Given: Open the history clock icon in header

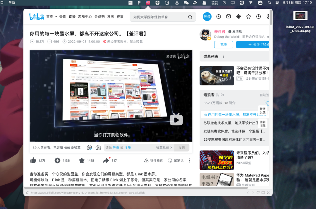Looking at the screenshot, I should click(x=258, y=16).
